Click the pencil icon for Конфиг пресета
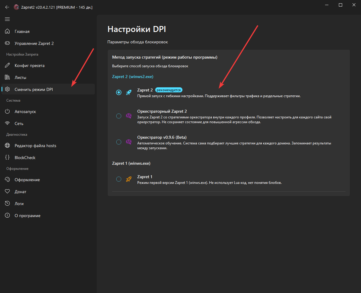This screenshot has width=361, height=293. [x=8, y=65]
